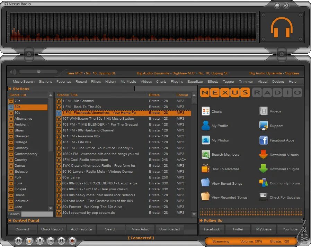Click Check For Updates disk icon
311x247 pixels.
click(264, 197)
